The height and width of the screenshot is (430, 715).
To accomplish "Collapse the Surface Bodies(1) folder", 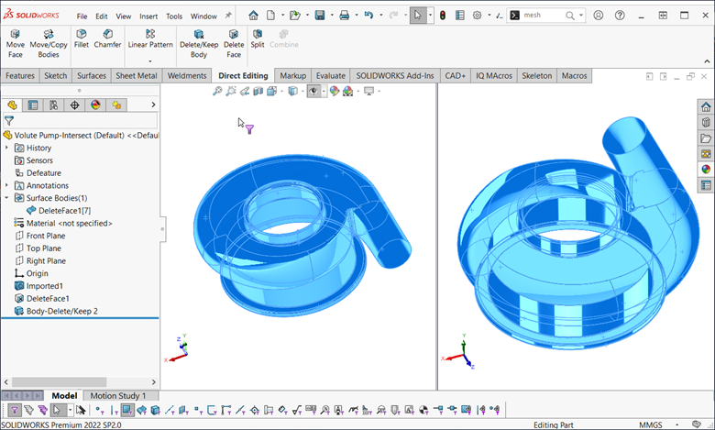I will coord(6,198).
